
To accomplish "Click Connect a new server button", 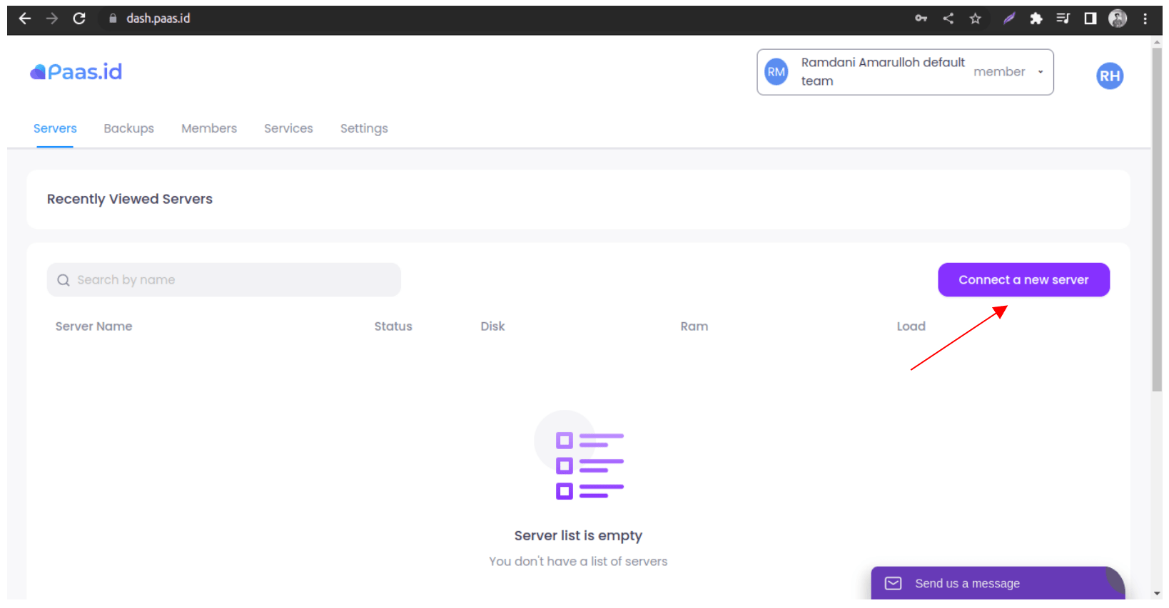I will pyautogui.click(x=1023, y=280).
